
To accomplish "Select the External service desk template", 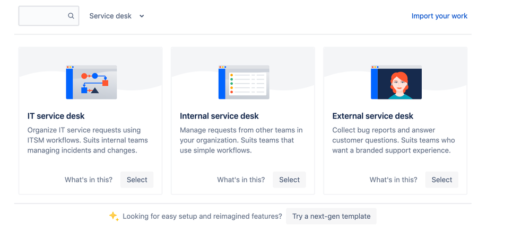I will point(442,180).
